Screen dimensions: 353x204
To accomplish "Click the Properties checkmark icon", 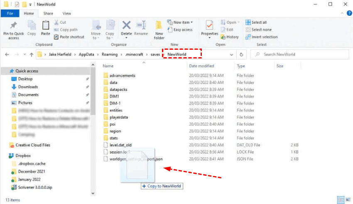I will (x=209, y=25).
